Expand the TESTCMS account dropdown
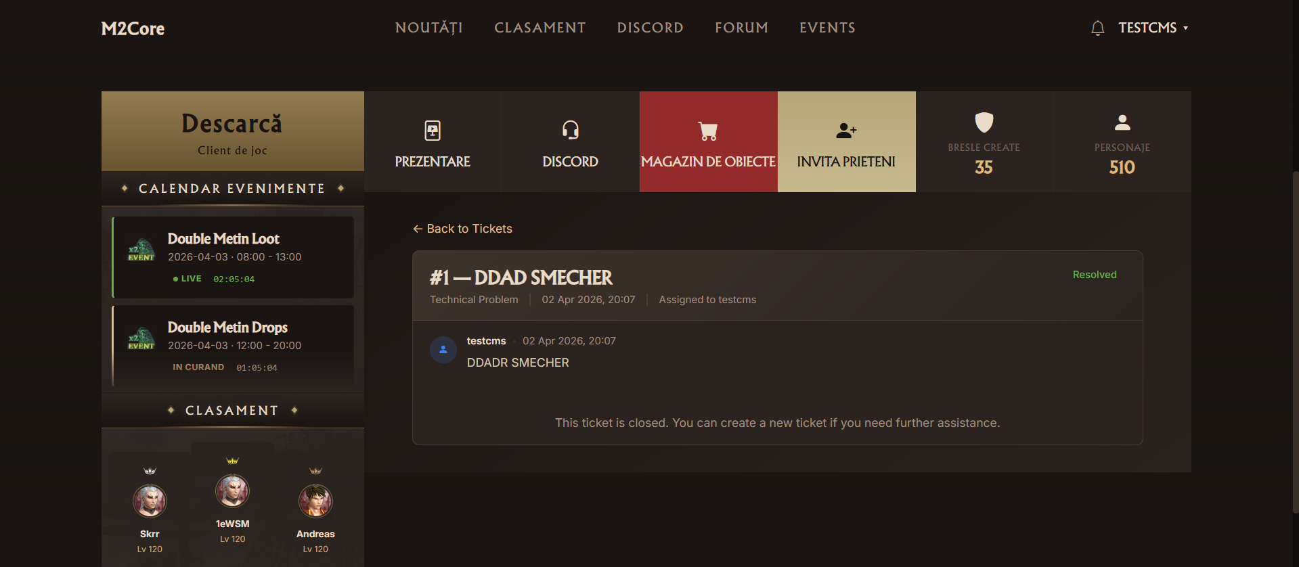1299x567 pixels. [1153, 28]
